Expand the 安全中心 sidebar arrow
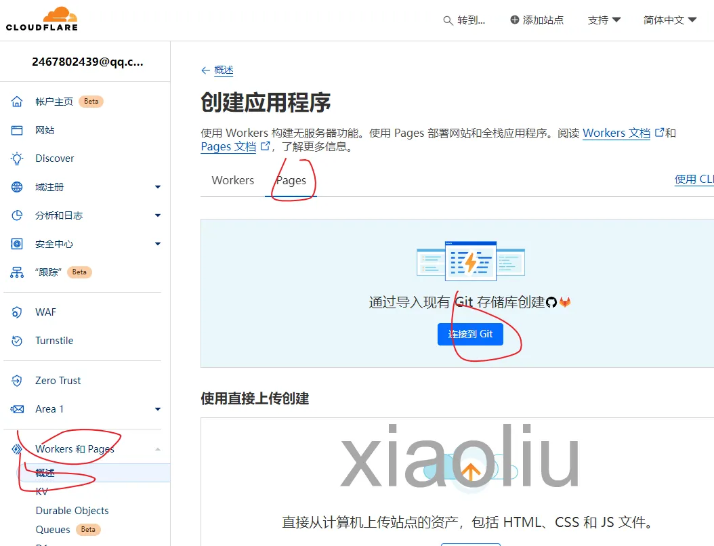This screenshot has width=714, height=546. click(158, 244)
